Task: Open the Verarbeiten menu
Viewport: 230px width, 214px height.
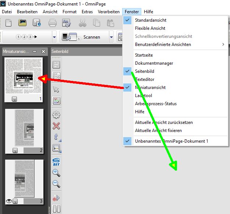Action: pyautogui.click(x=109, y=12)
